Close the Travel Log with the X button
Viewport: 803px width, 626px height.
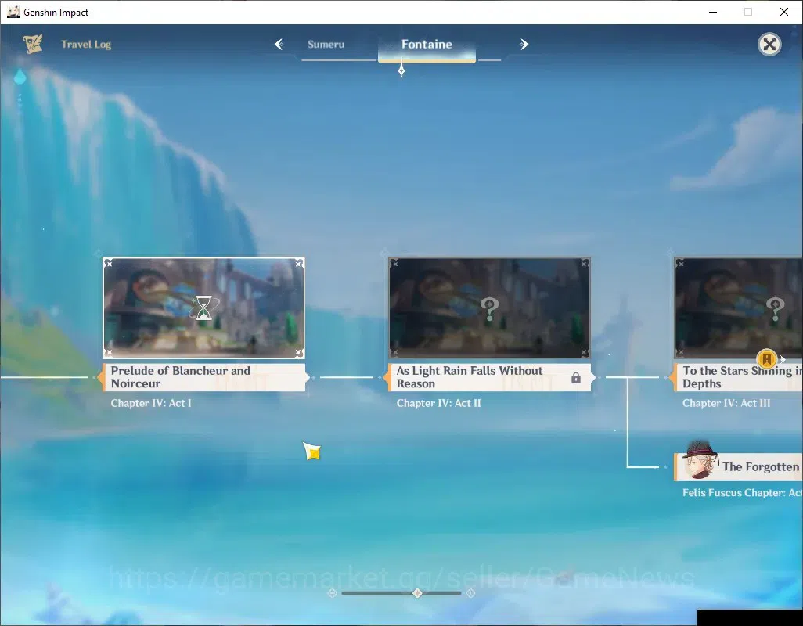[x=769, y=45]
